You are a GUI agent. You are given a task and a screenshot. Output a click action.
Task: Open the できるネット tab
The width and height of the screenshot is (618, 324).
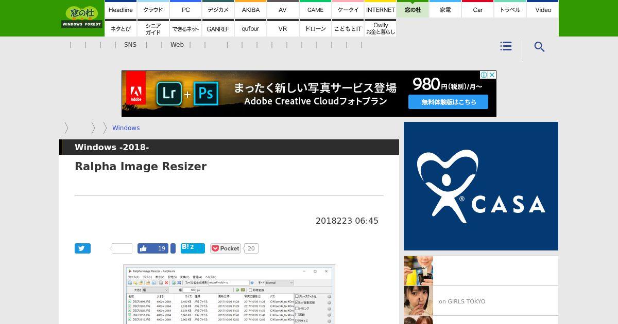click(x=185, y=28)
